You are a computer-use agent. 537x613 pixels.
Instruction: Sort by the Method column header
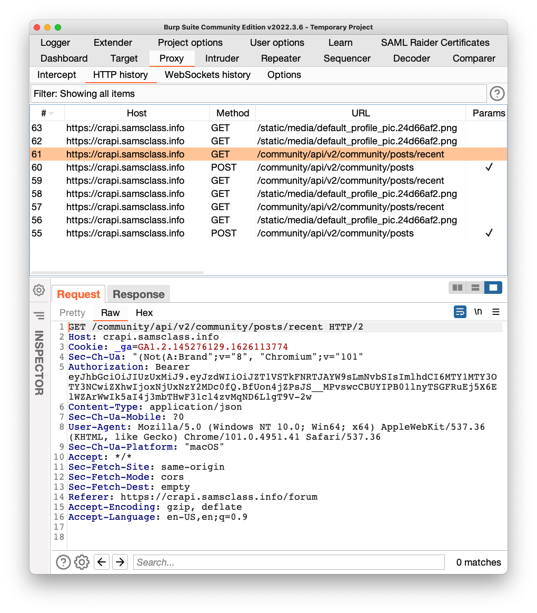point(233,113)
